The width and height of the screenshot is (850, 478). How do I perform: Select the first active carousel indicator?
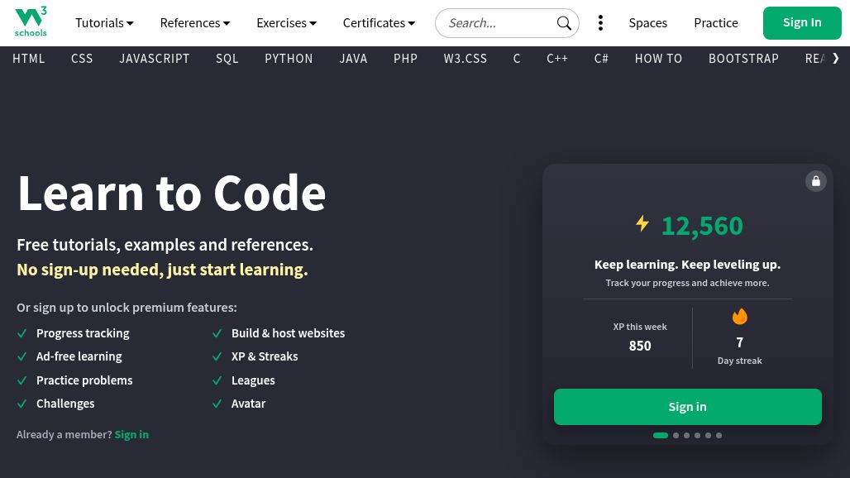[661, 435]
